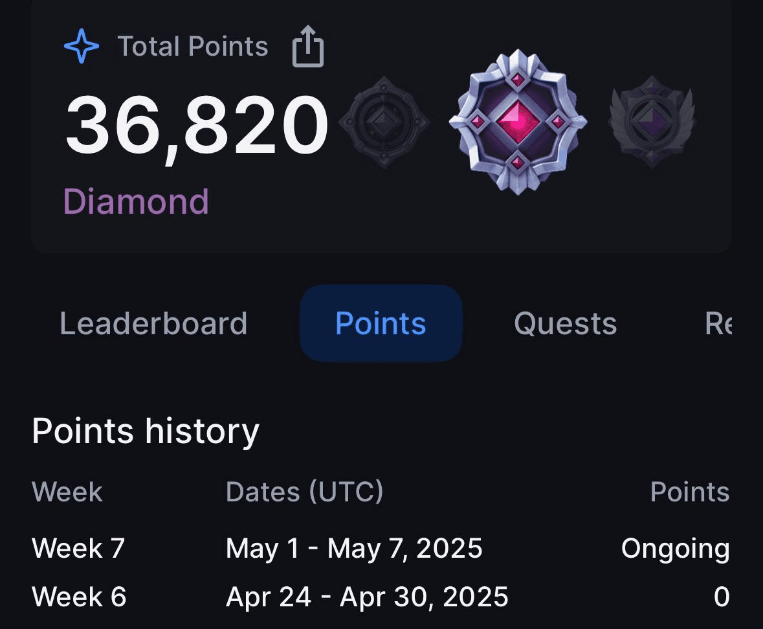The height and width of the screenshot is (629, 763).
Task: Click the Week column header
Action: pos(67,492)
